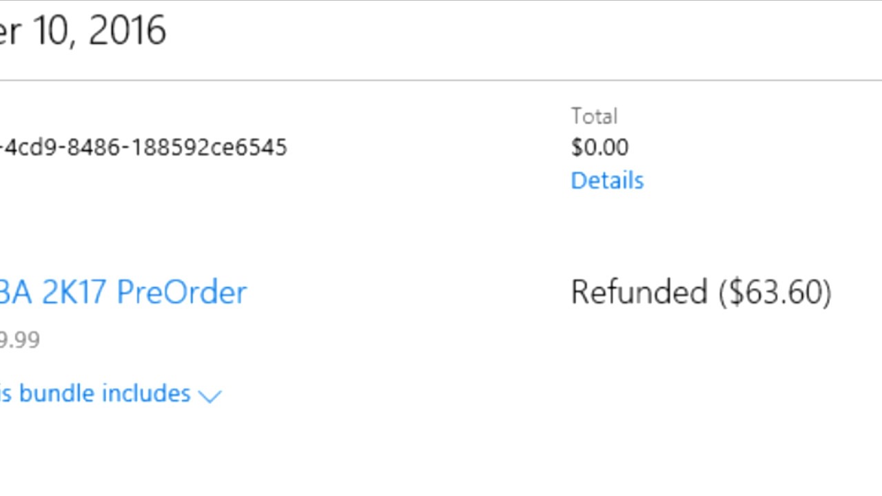Click the word 'includes' beside the chevron
882x496 pixels.
(146, 393)
